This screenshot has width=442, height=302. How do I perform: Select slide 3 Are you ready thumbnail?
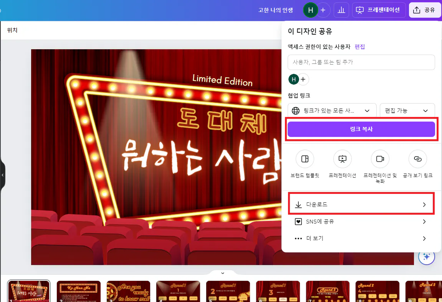pyautogui.click(x=129, y=291)
